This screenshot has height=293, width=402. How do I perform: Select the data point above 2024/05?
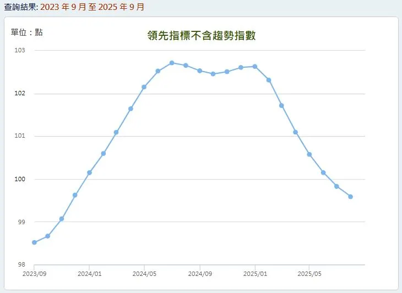pos(144,87)
